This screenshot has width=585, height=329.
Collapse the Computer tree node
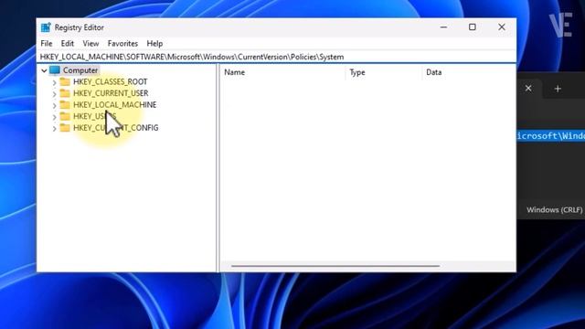click(x=44, y=70)
